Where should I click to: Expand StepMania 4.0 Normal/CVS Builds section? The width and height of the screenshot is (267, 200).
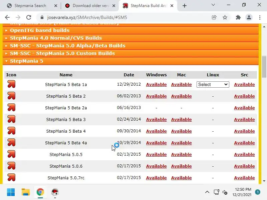pyautogui.click(x=130, y=38)
